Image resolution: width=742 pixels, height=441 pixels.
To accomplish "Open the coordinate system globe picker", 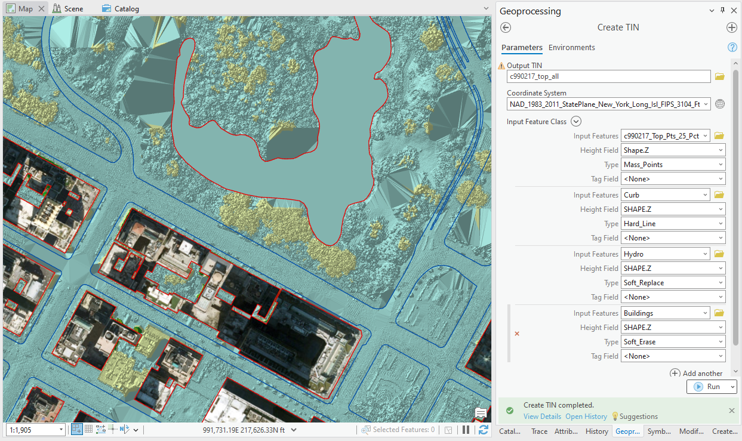I will (x=720, y=104).
